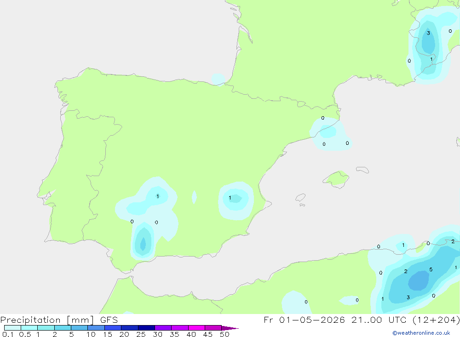The height and width of the screenshot is (337, 460).
Task: Pick the 15–20 mm legend color box
Action: pyautogui.click(x=113, y=328)
